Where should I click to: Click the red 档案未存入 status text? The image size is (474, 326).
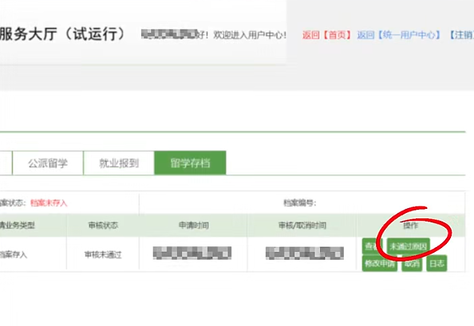click(49, 203)
